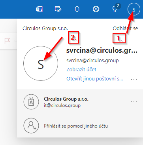143x145 pixels.
Task: Click the small S account avatar in header
Action: [x=134, y=10]
